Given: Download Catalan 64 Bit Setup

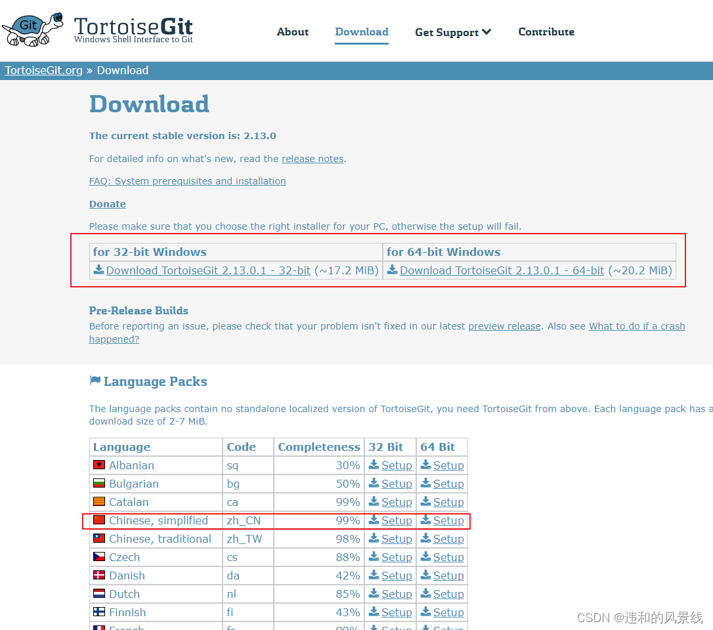Looking at the screenshot, I should 448,502.
